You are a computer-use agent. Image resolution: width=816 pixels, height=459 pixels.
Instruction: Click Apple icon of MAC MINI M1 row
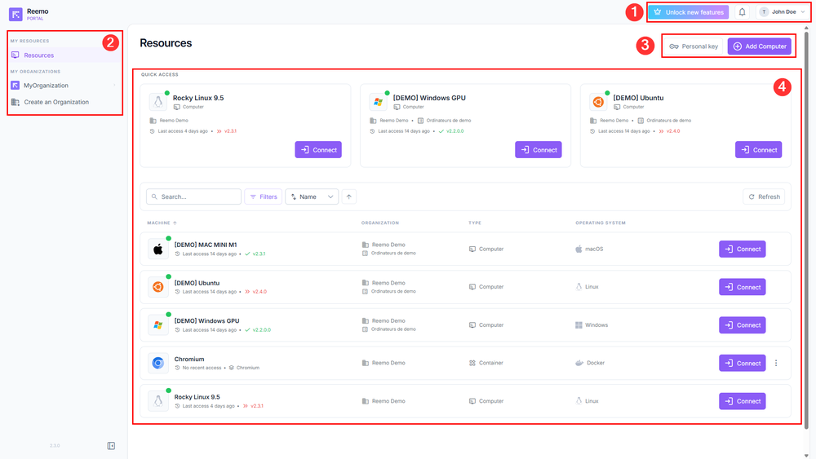(x=158, y=249)
